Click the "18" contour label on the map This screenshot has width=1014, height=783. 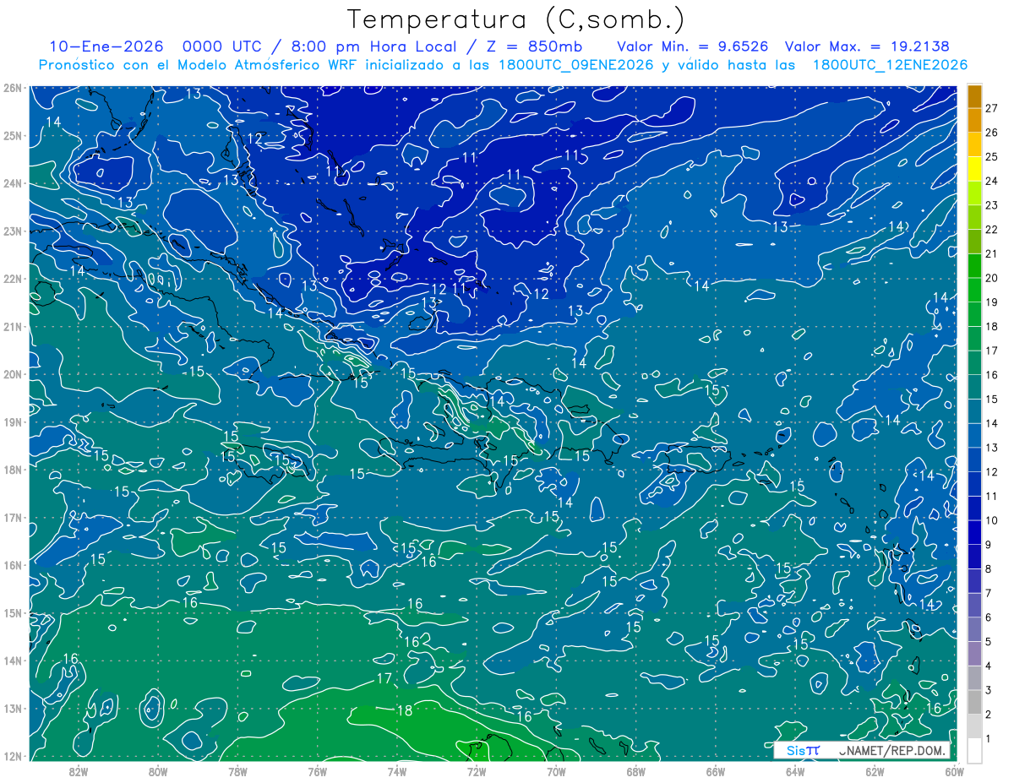tap(405, 710)
